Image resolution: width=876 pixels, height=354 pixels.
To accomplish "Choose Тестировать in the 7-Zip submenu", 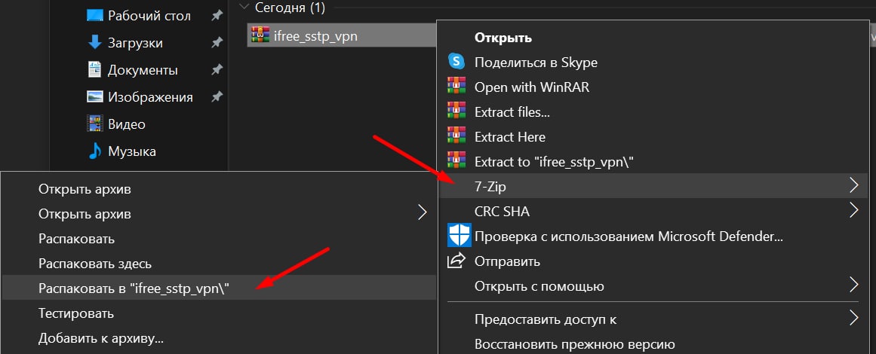I will [72, 313].
